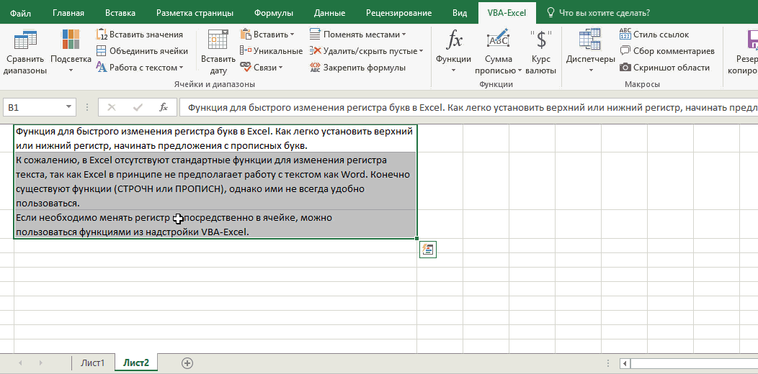The height and width of the screenshot is (374, 758).
Task: Click Стиль ссылок button
Action: (654, 35)
